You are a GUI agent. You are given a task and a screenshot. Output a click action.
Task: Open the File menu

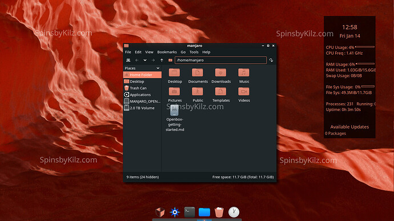pos(128,52)
